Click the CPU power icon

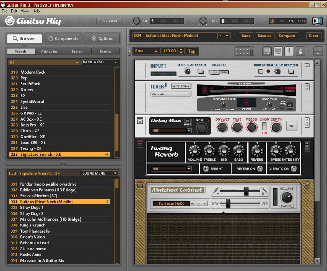pos(272,21)
